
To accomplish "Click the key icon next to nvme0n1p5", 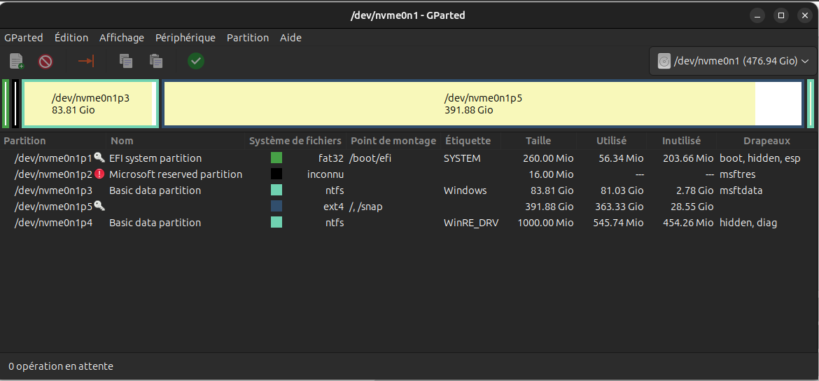I will 99,206.
